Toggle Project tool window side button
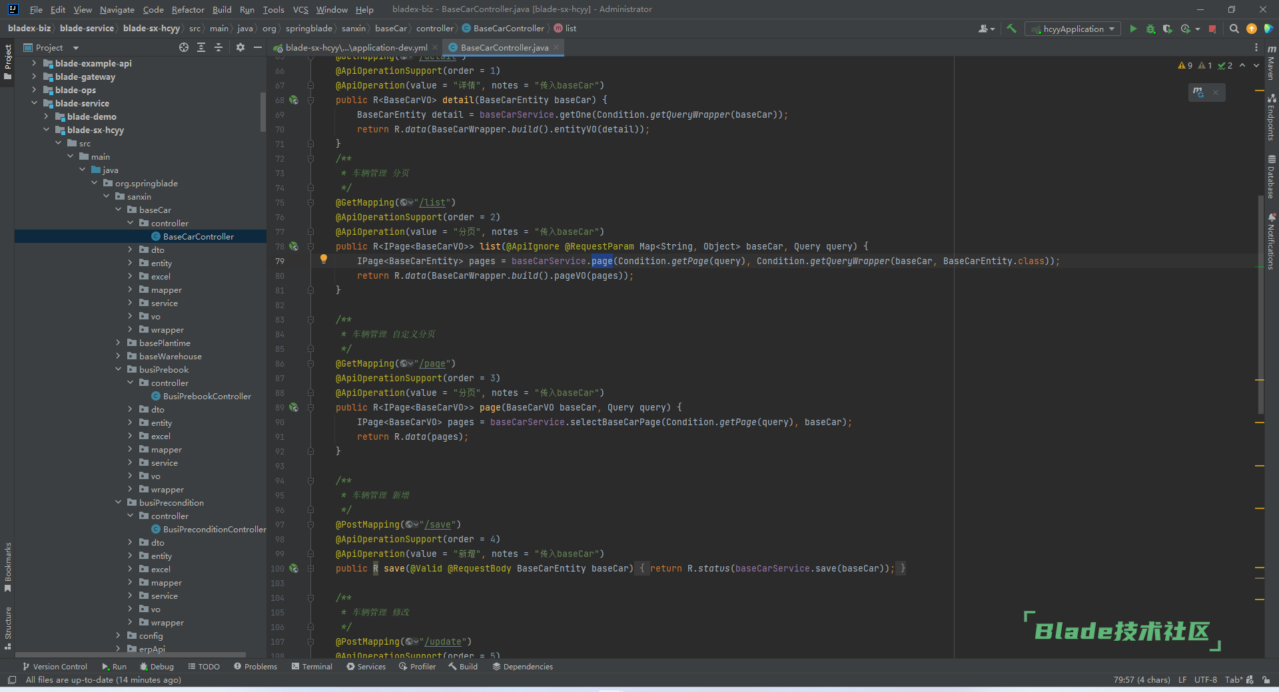 pos(8,62)
